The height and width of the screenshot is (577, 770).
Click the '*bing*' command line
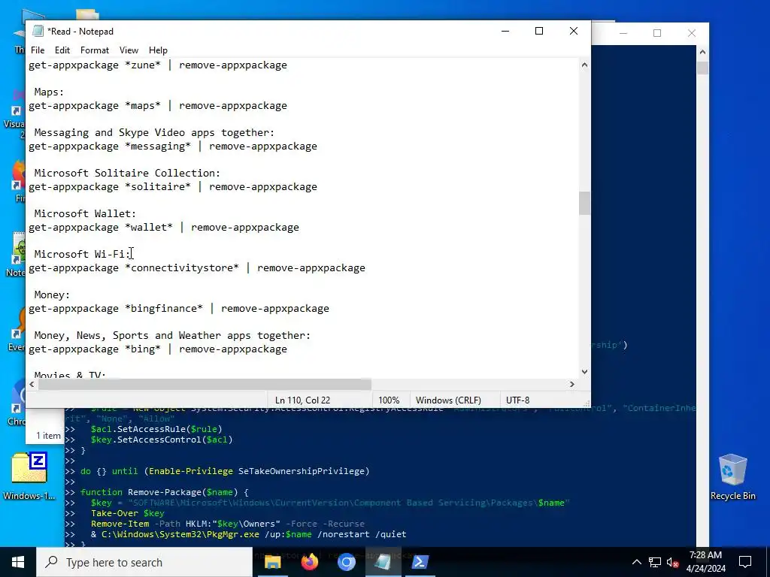158,349
